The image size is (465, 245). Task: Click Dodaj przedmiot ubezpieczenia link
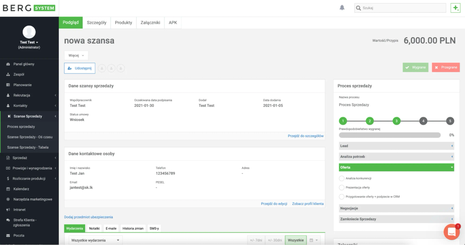tap(88, 217)
